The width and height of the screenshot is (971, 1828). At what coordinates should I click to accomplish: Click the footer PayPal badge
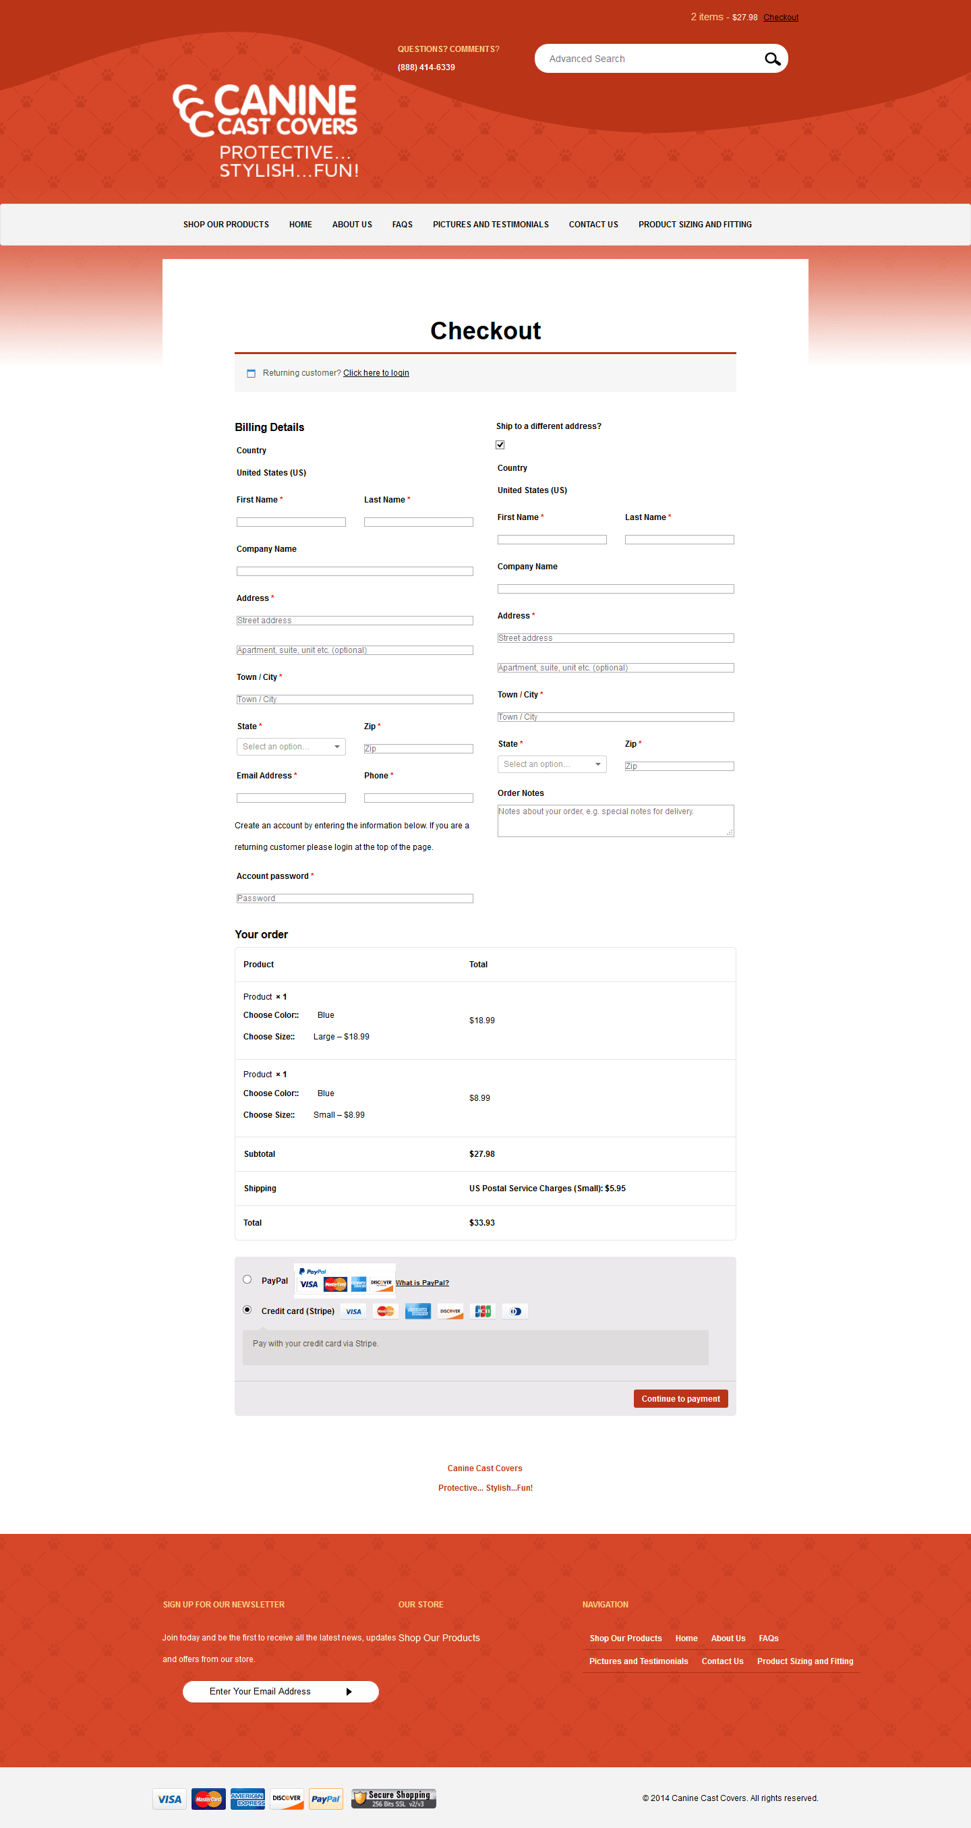[x=326, y=1799]
